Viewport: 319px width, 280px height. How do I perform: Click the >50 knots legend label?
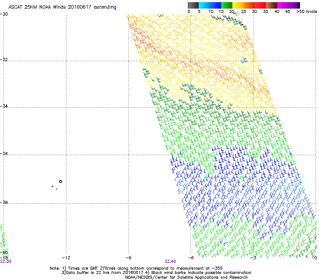[x=306, y=12]
